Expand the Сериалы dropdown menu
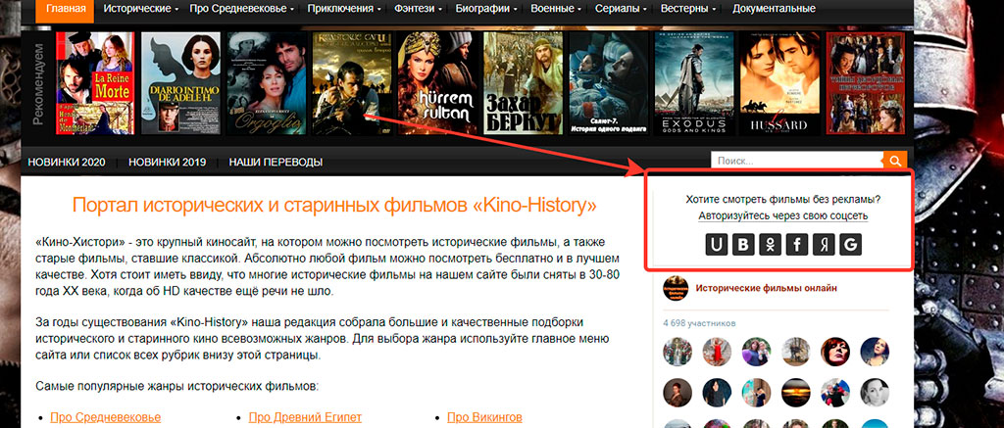Viewport: 1004px width, 428px height. click(x=621, y=9)
